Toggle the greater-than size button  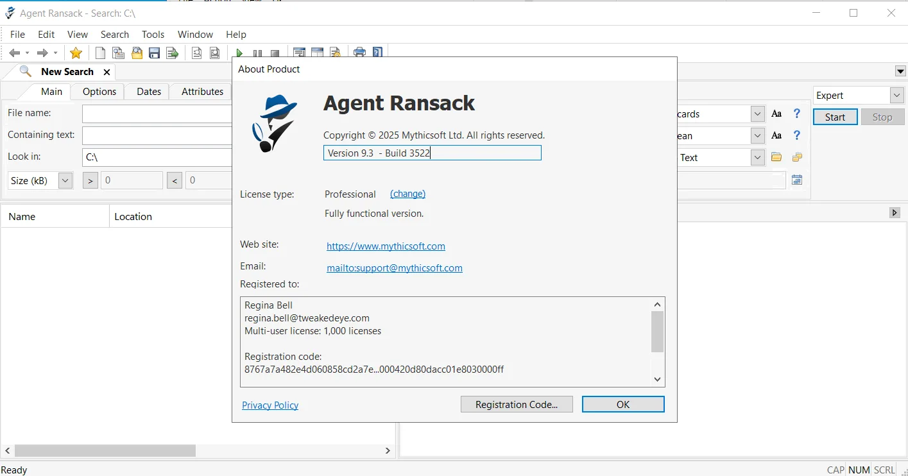pos(90,181)
